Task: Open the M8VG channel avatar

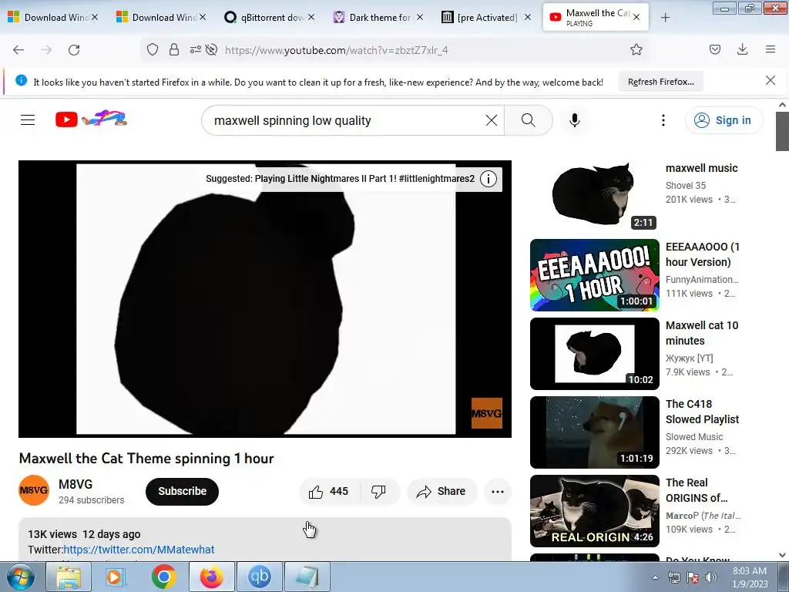Action: pyautogui.click(x=34, y=490)
